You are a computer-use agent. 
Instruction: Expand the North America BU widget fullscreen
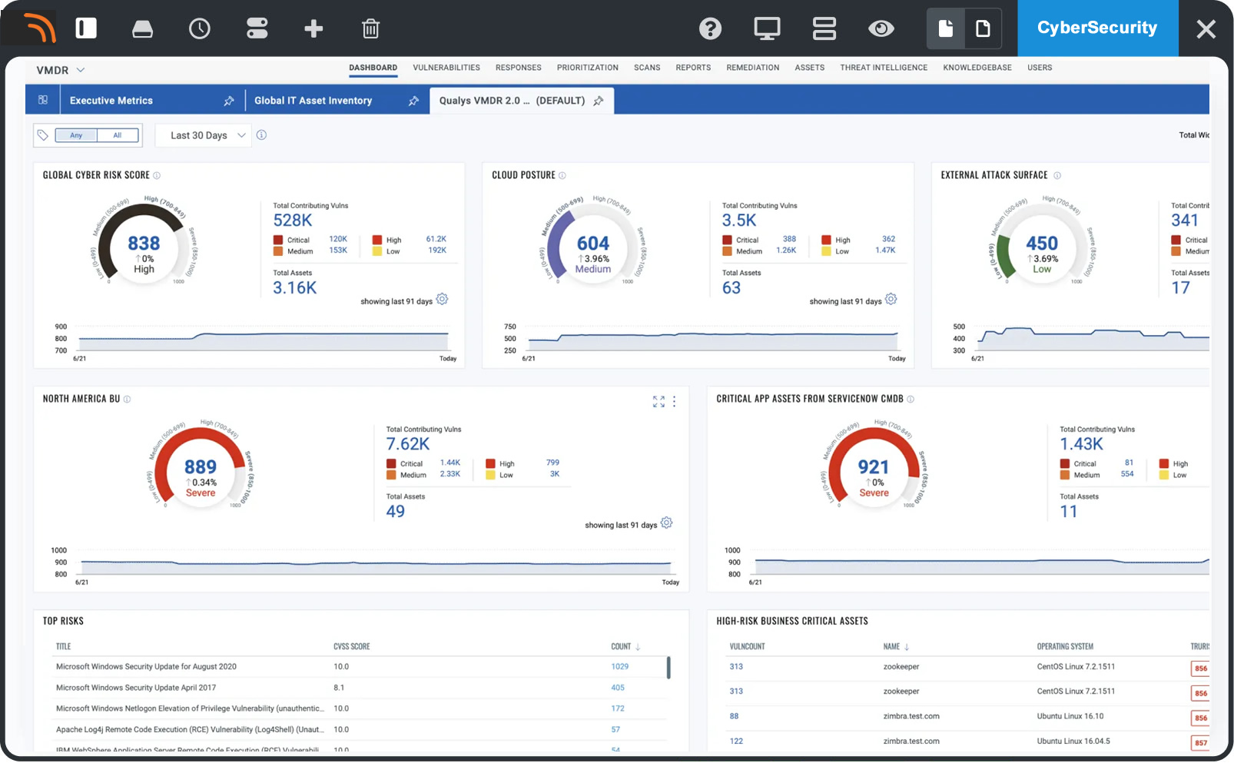tap(658, 401)
